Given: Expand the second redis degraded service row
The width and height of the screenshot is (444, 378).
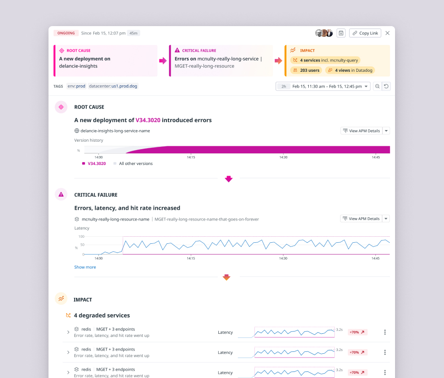Looking at the screenshot, I should [x=68, y=352].
